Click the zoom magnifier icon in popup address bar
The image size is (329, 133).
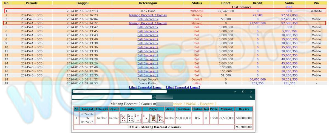tap(251, 97)
